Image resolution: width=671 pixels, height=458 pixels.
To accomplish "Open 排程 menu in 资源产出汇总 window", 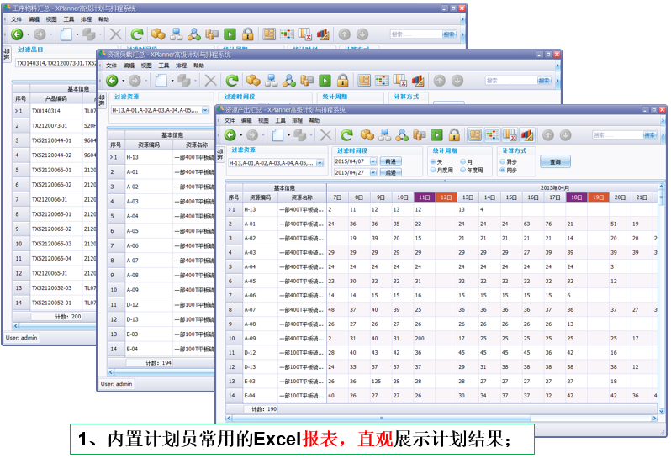I will [x=297, y=121].
